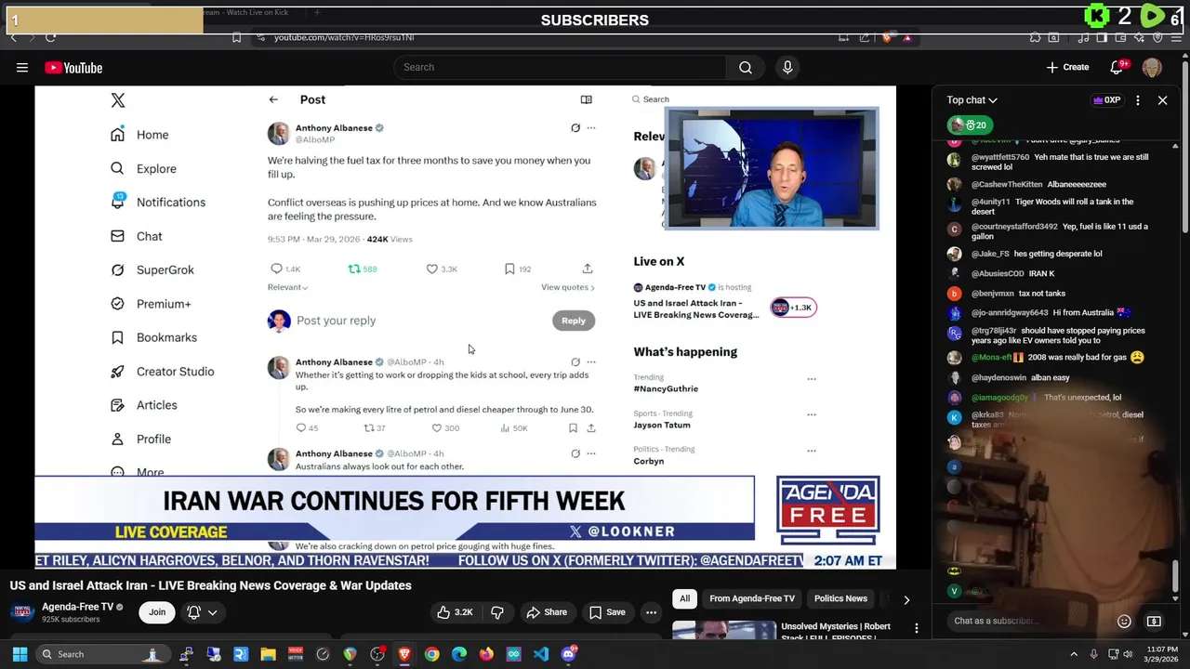Select the All filter chip

coord(684,598)
